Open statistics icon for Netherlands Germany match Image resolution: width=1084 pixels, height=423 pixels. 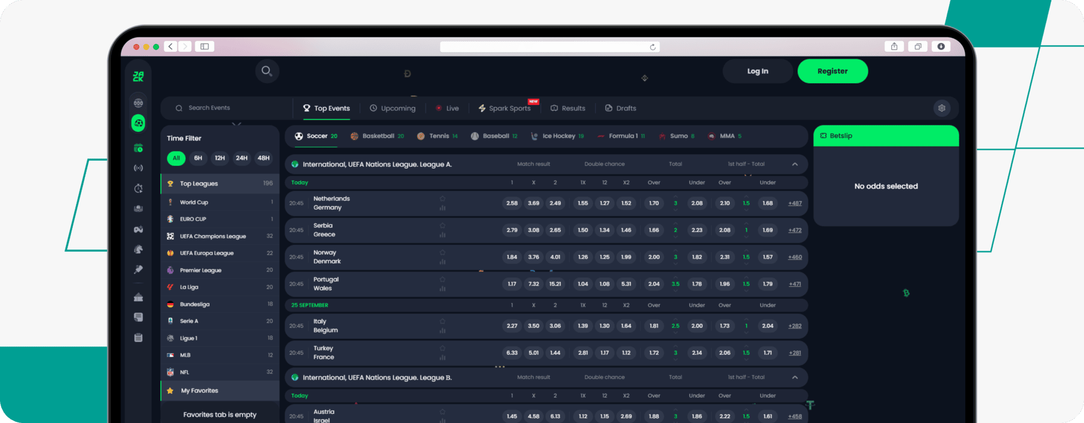(443, 208)
